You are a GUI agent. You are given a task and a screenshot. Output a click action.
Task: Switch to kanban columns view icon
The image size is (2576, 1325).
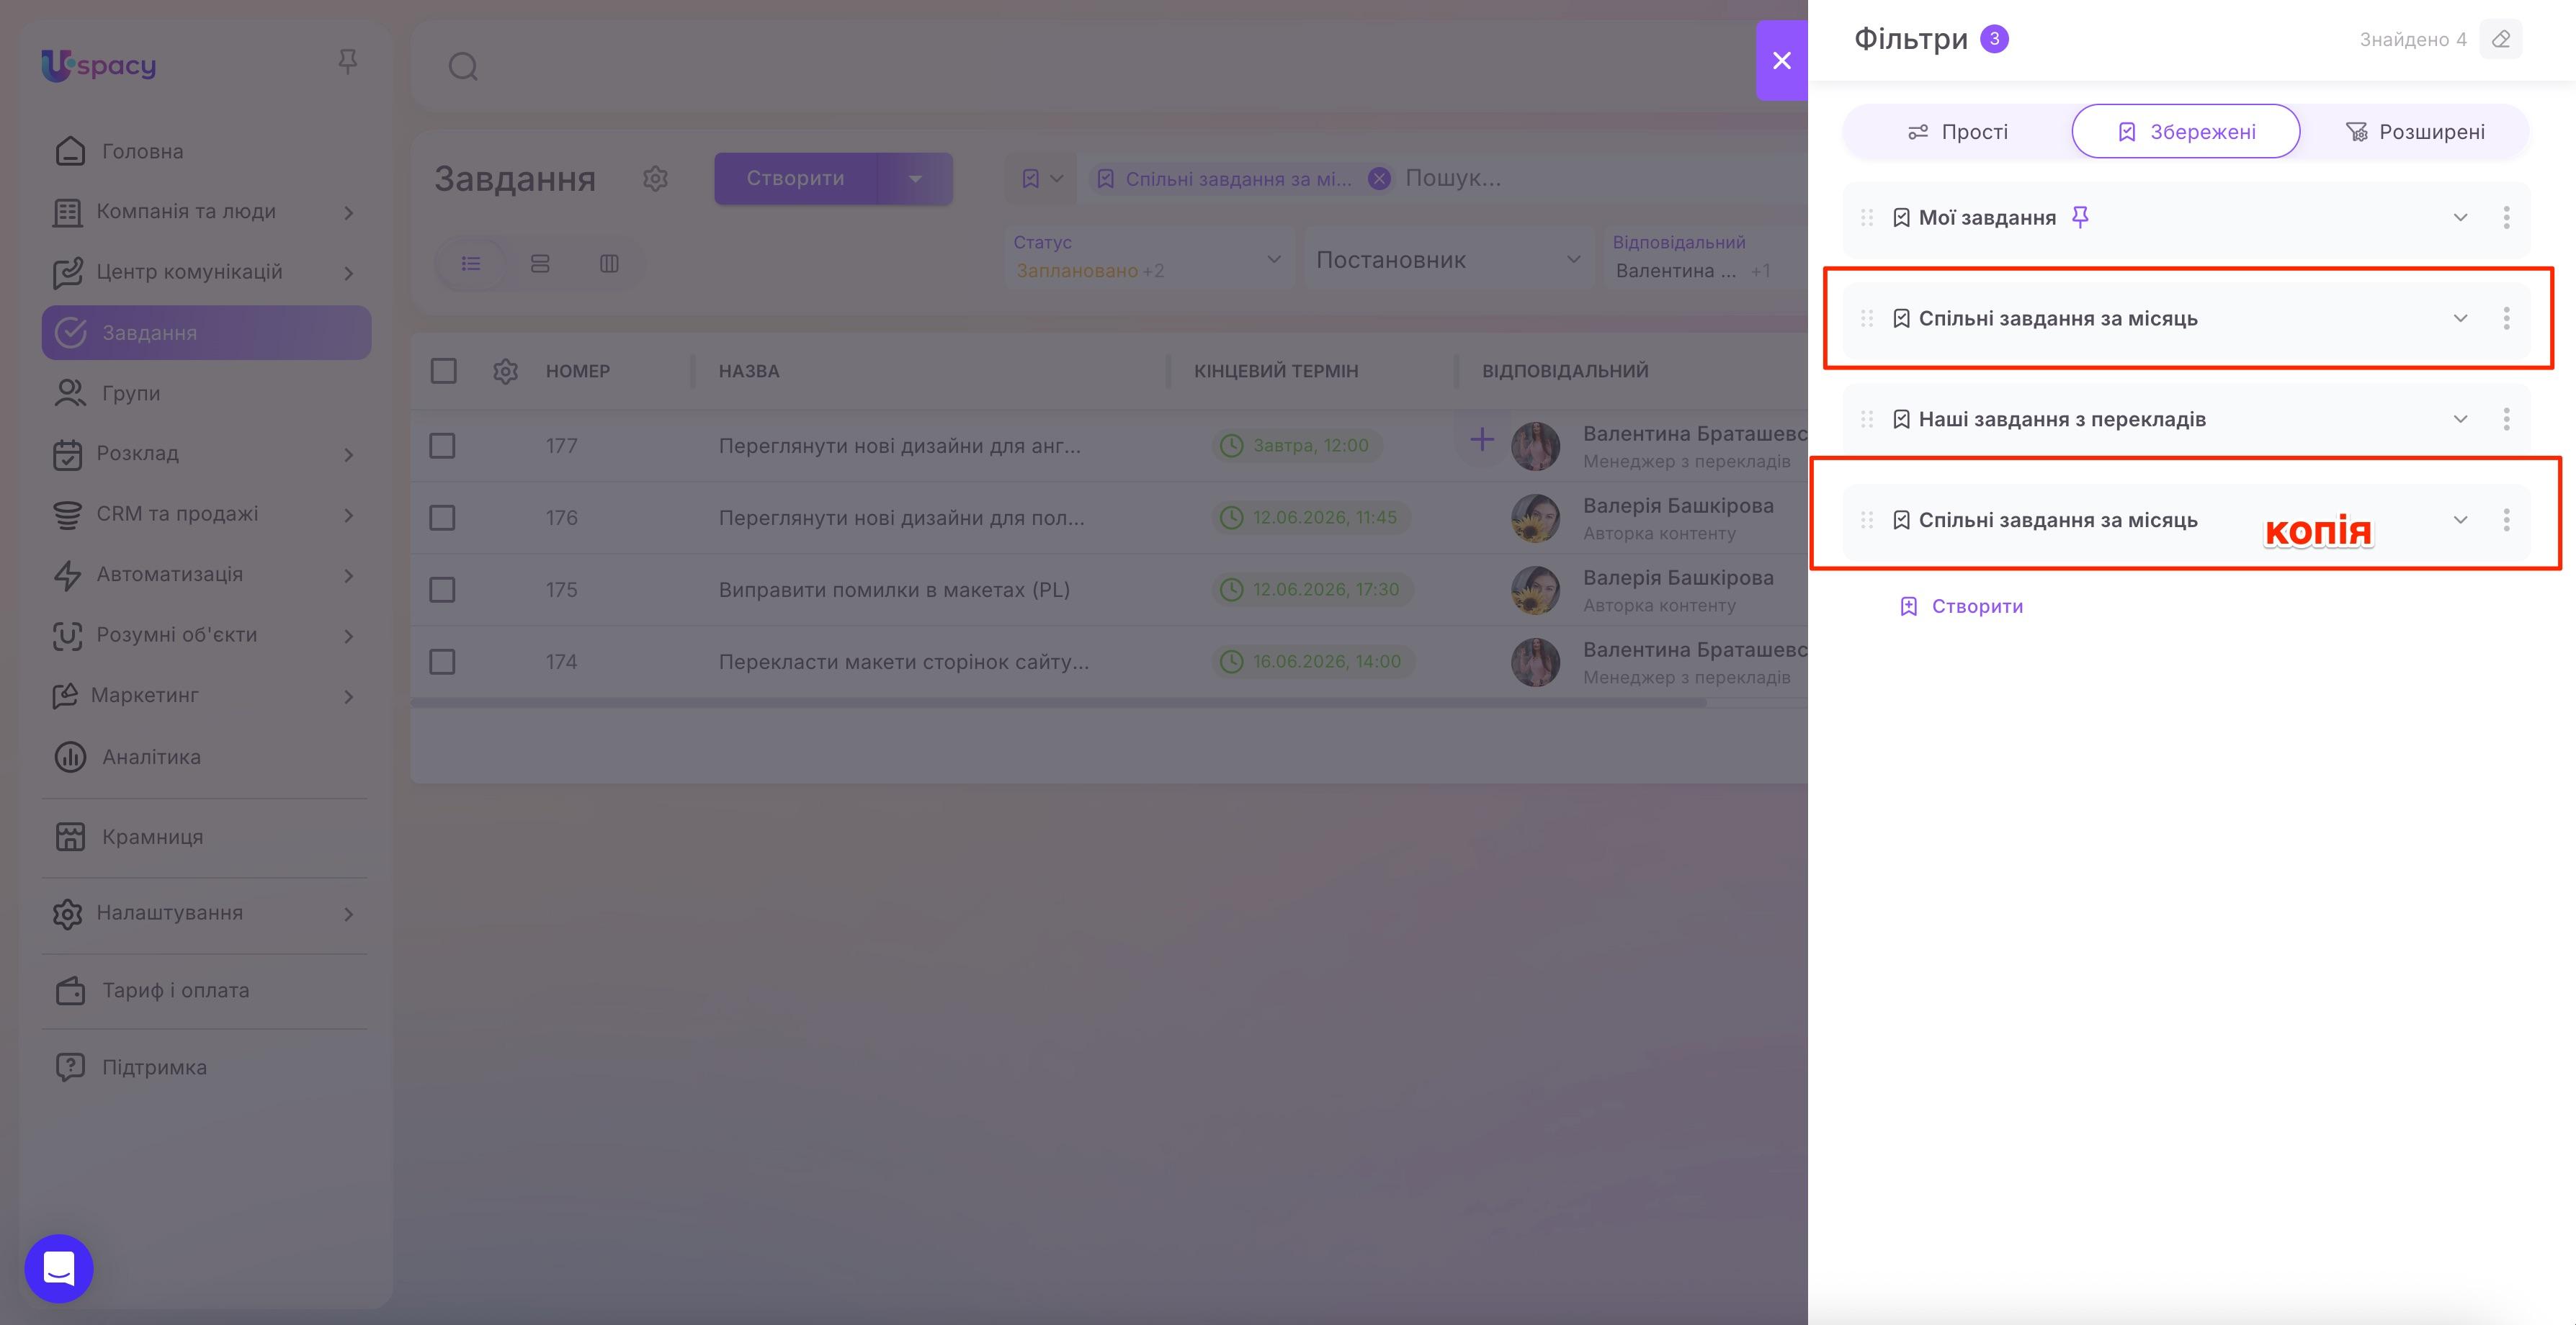[609, 263]
